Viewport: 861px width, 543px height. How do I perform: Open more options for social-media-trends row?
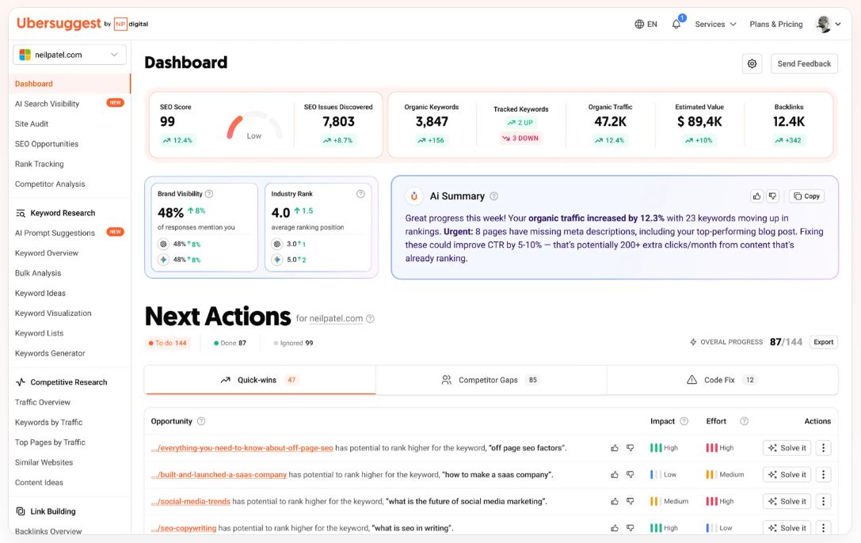point(823,501)
